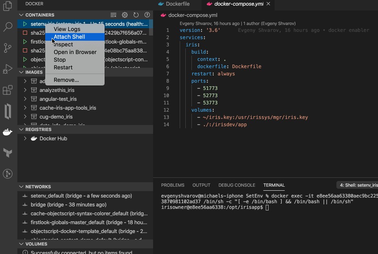Click the Containers help question mark icon
The height and width of the screenshot is (254, 378).
pyautogui.click(x=147, y=15)
